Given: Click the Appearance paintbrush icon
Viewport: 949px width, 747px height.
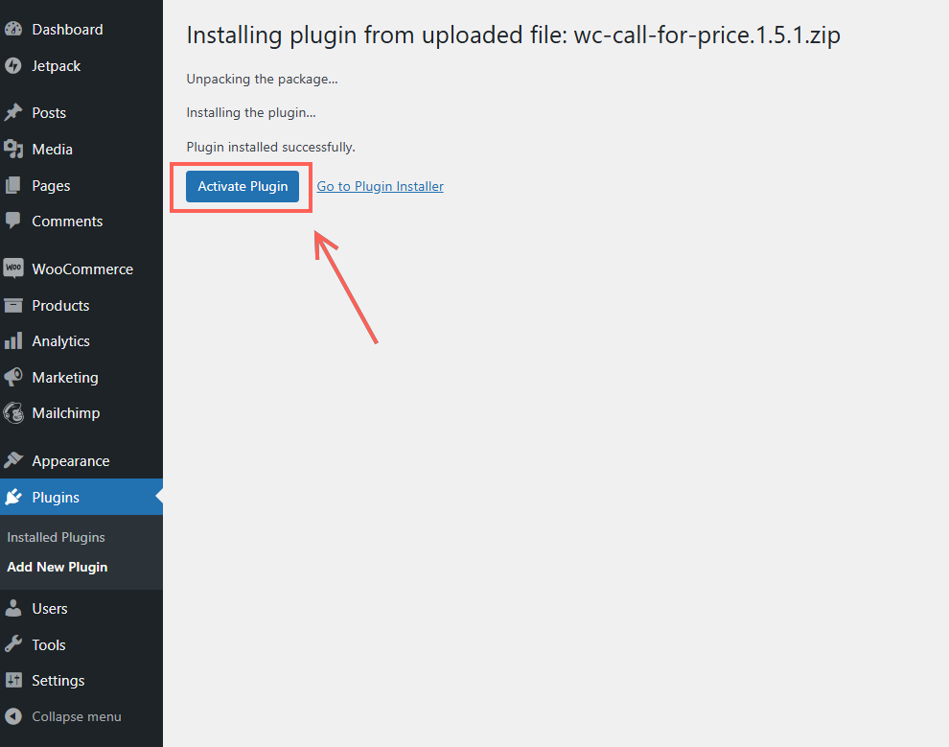Looking at the screenshot, I should pos(13,460).
